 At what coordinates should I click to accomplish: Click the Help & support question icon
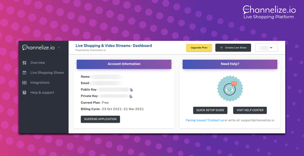[x=24, y=93]
